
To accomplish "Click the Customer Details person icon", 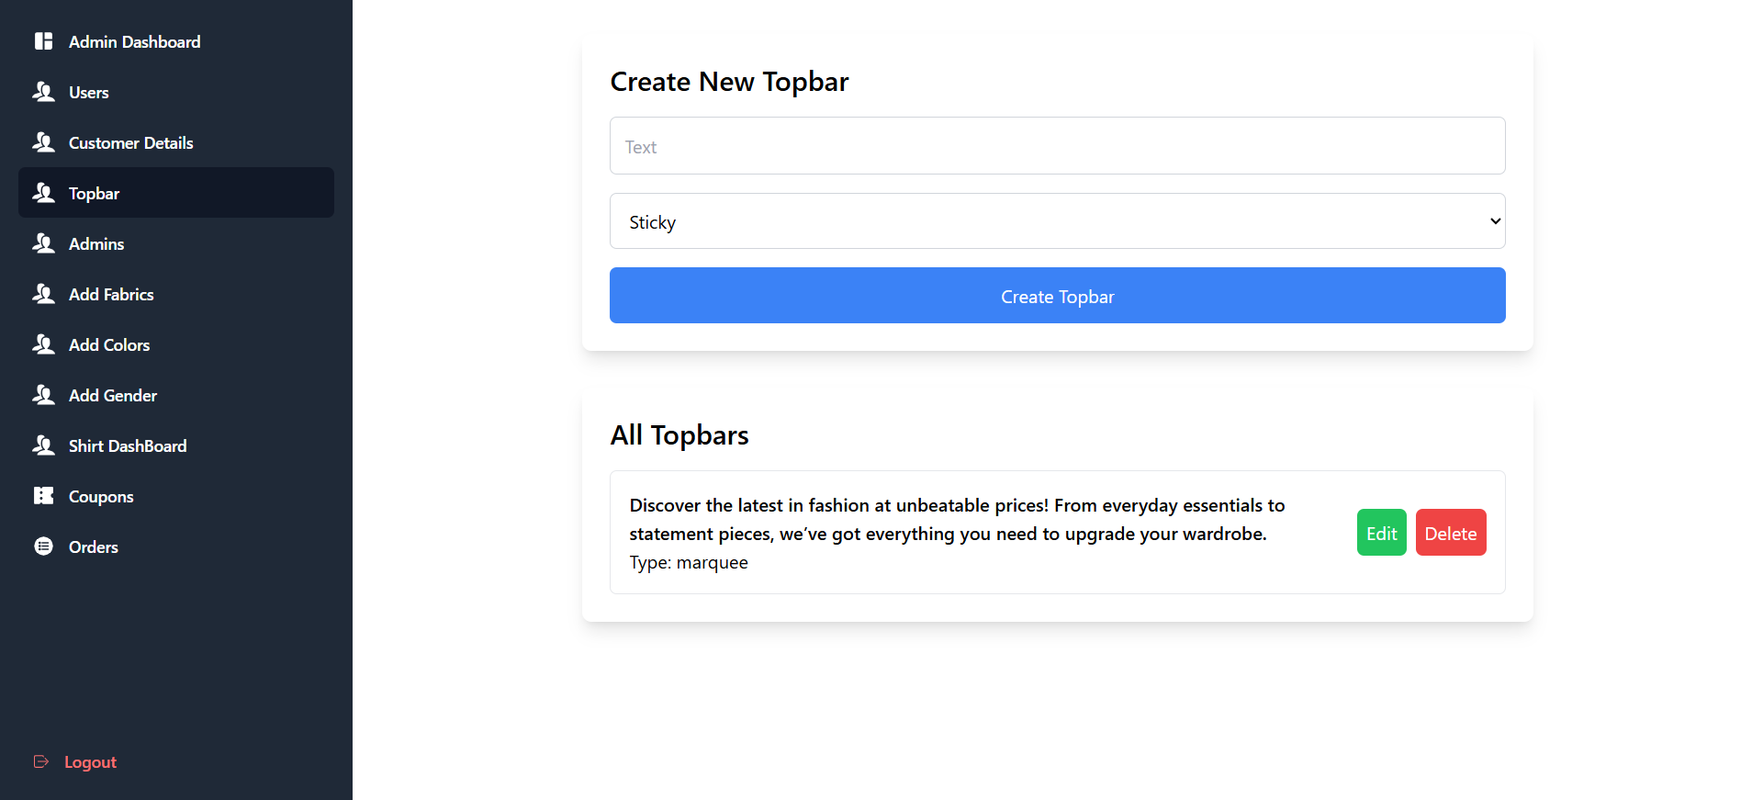I will click(43, 142).
